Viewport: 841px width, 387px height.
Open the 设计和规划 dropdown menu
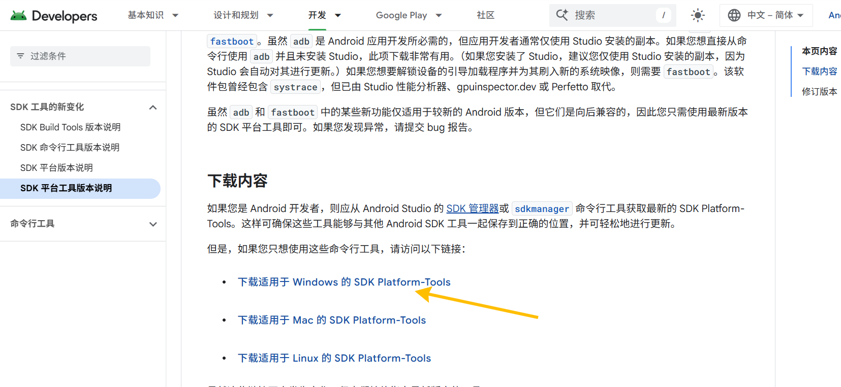(x=243, y=15)
